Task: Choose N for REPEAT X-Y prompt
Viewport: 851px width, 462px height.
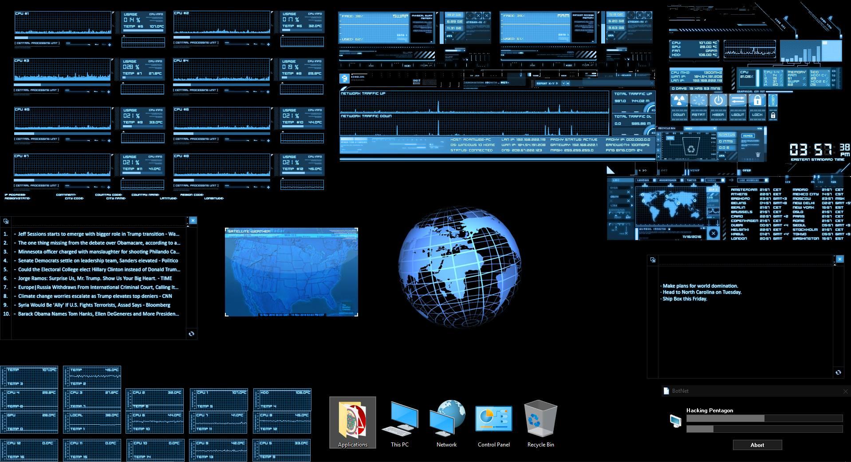Action: pos(568,83)
